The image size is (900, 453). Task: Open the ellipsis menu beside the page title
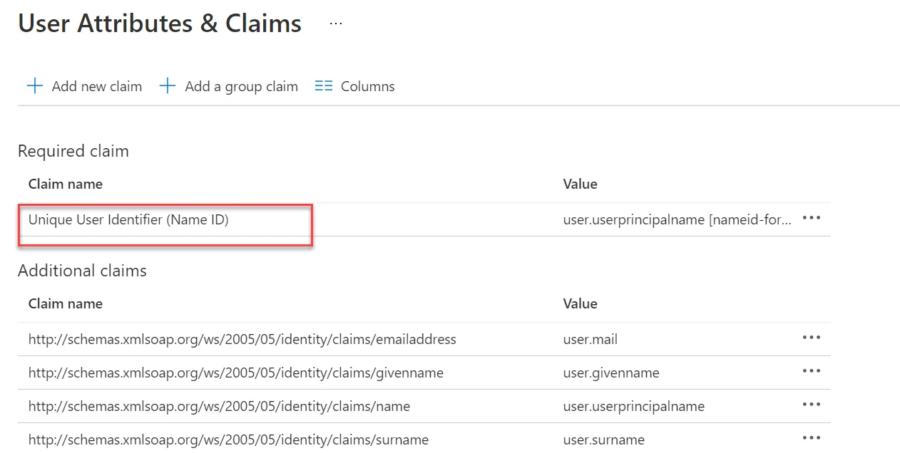(336, 24)
